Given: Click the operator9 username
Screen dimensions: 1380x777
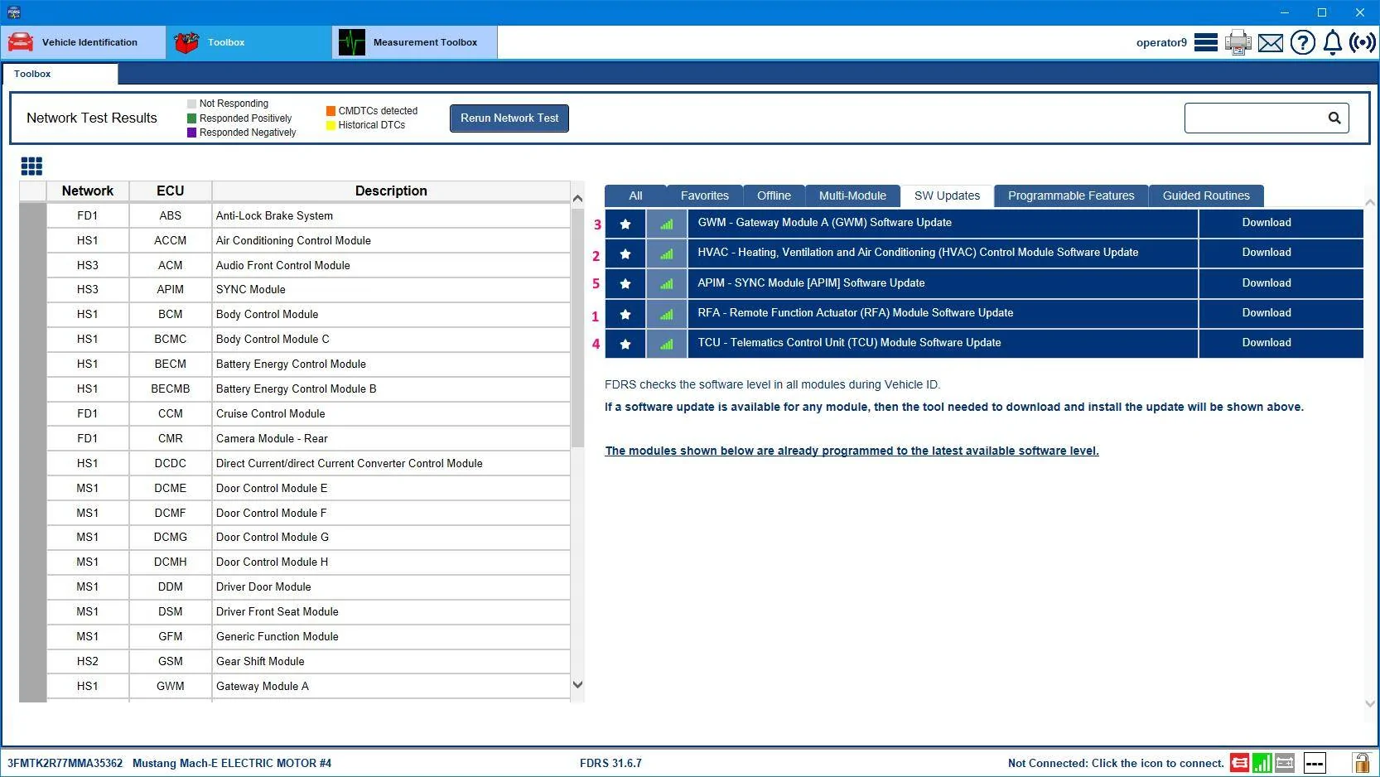Looking at the screenshot, I should pos(1161,42).
